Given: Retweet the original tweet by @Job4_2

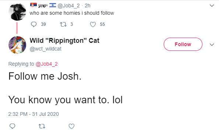Looking at the screenshot, I should point(63,24).
